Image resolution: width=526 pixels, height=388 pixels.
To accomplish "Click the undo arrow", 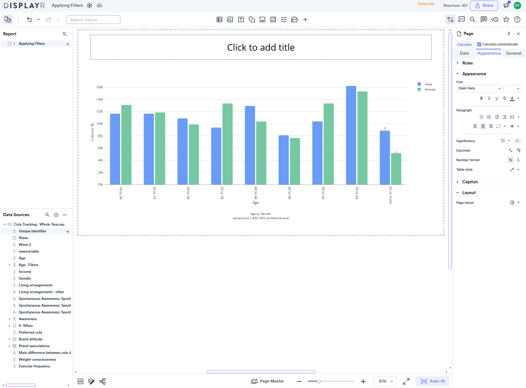I will pos(29,20).
